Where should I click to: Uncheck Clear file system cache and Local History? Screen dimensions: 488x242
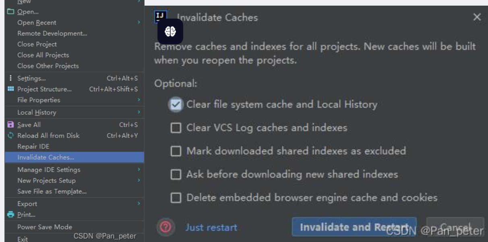click(176, 105)
